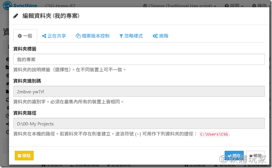Click the copy icon beside 檔案版本控制
This screenshot has width=272, height=168.
(x=78, y=36)
